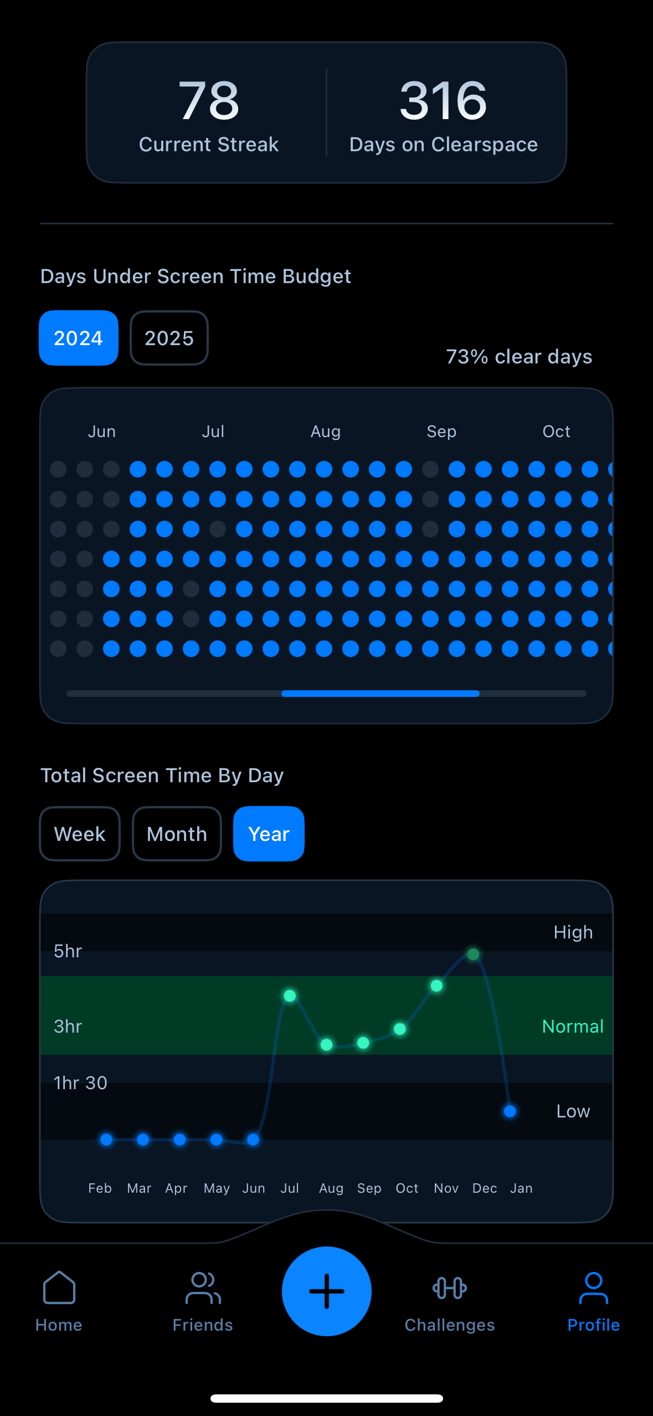This screenshot has height=1416, width=653.
Task: Select the Week time range
Action: (x=80, y=834)
